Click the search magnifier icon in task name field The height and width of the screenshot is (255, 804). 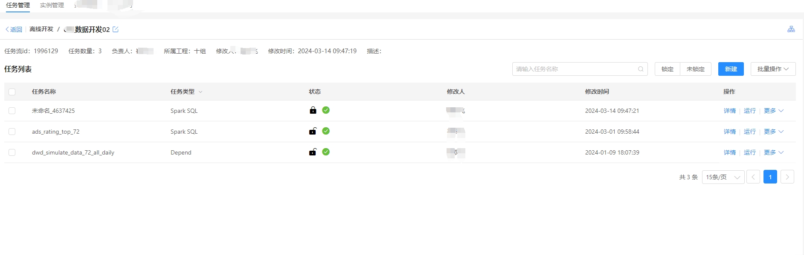(641, 69)
